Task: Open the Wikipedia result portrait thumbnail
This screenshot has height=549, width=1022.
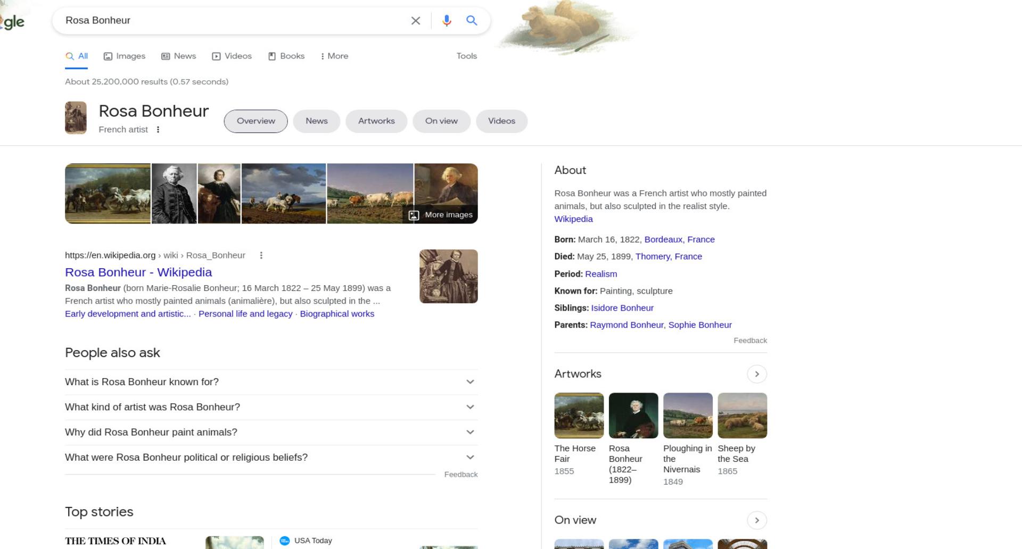Action: coord(449,277)
